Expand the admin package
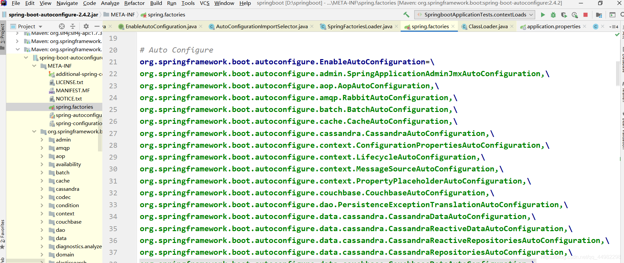 click(x=42, y=140)
